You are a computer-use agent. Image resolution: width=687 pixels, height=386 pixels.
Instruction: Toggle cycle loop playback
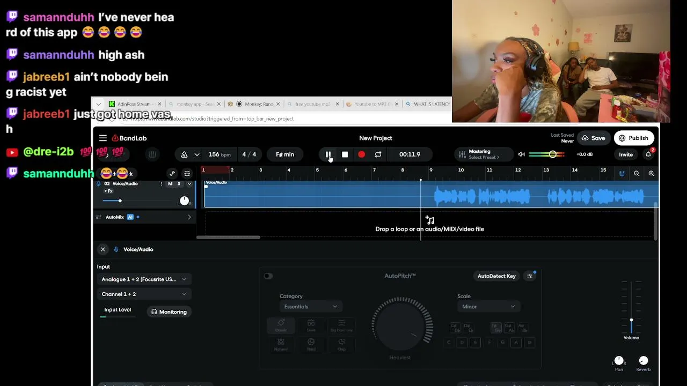(378, 154)
